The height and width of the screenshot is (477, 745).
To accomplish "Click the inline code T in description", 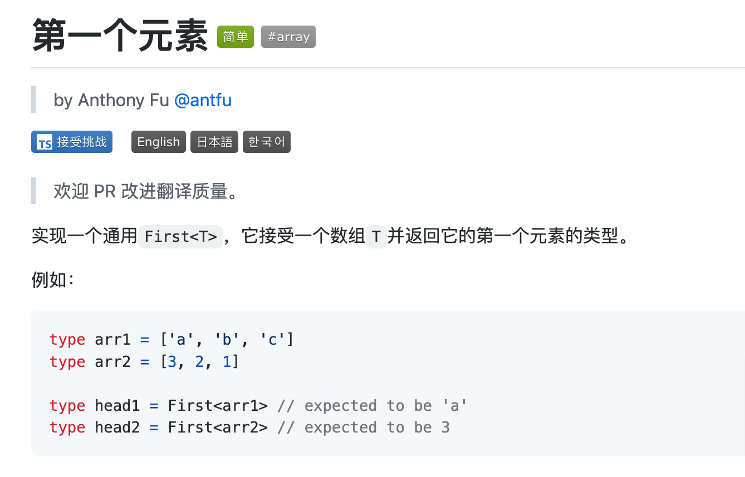I will tap(376, 237).
